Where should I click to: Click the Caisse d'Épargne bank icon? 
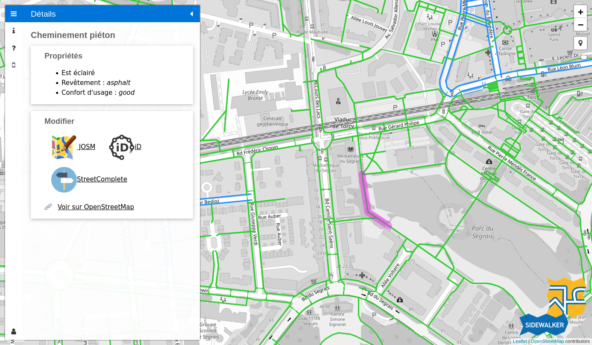click(506, 42)
